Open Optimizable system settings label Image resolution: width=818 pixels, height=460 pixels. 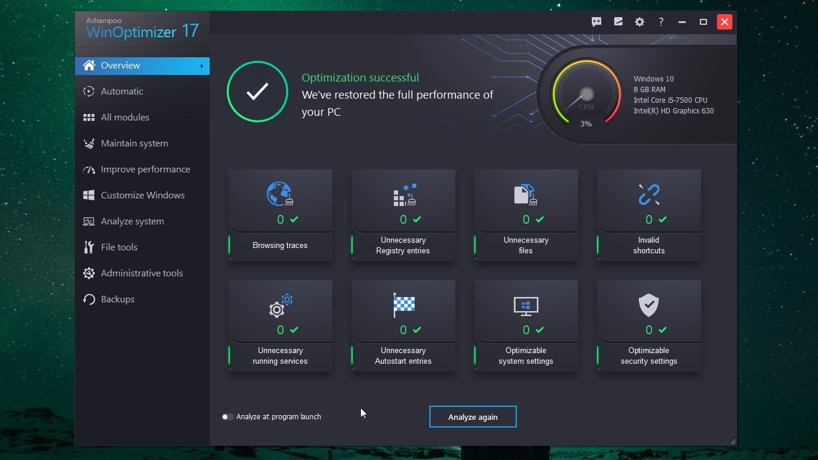coord(526,356)
